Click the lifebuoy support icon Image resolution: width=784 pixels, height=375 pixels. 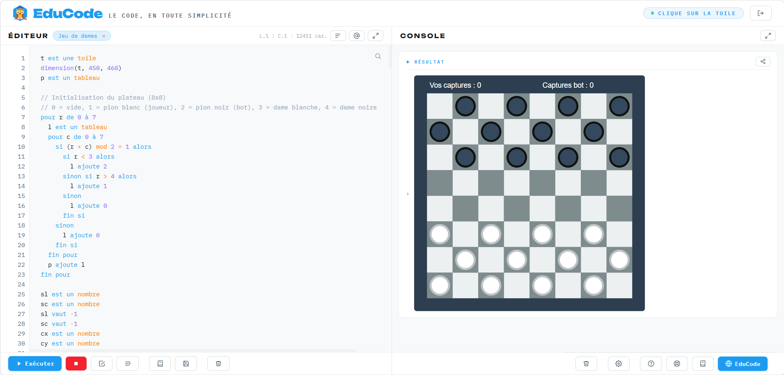coord(677,364)
